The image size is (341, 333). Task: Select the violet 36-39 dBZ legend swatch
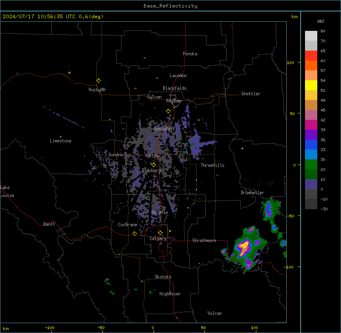pyautogui.click(x=311, y=135)
